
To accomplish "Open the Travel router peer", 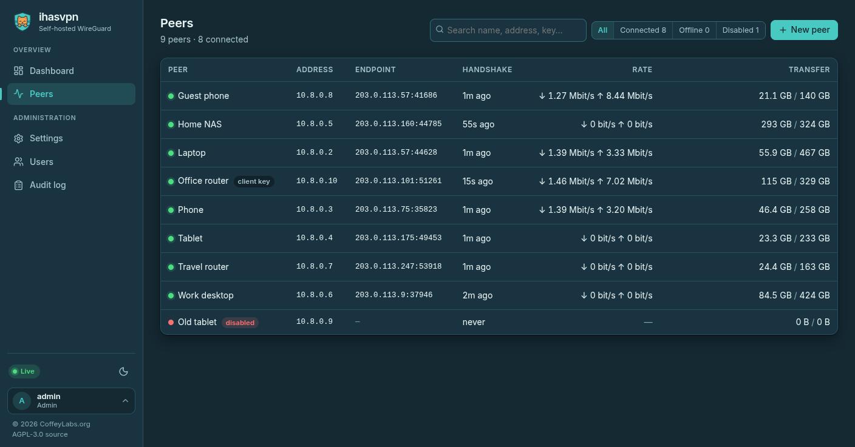I will coord(203,267).
